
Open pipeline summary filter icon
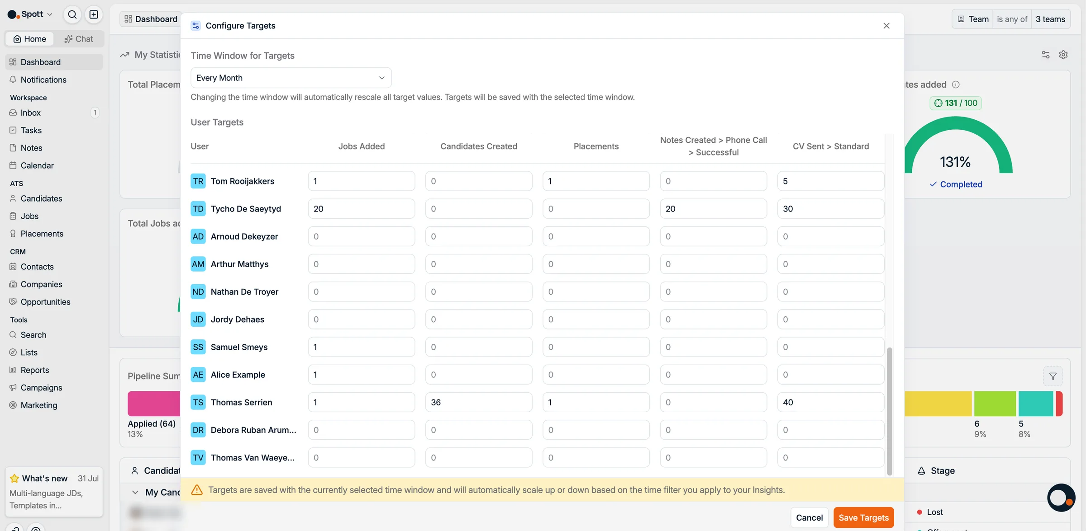tap(1053, 376)
